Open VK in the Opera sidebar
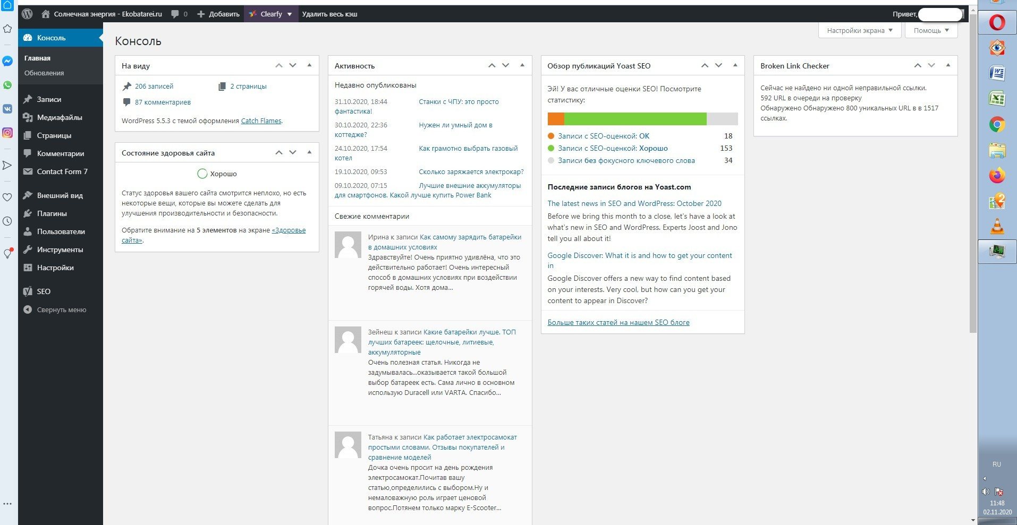The height and width of the screenshot is (525, 1017). 7,109
